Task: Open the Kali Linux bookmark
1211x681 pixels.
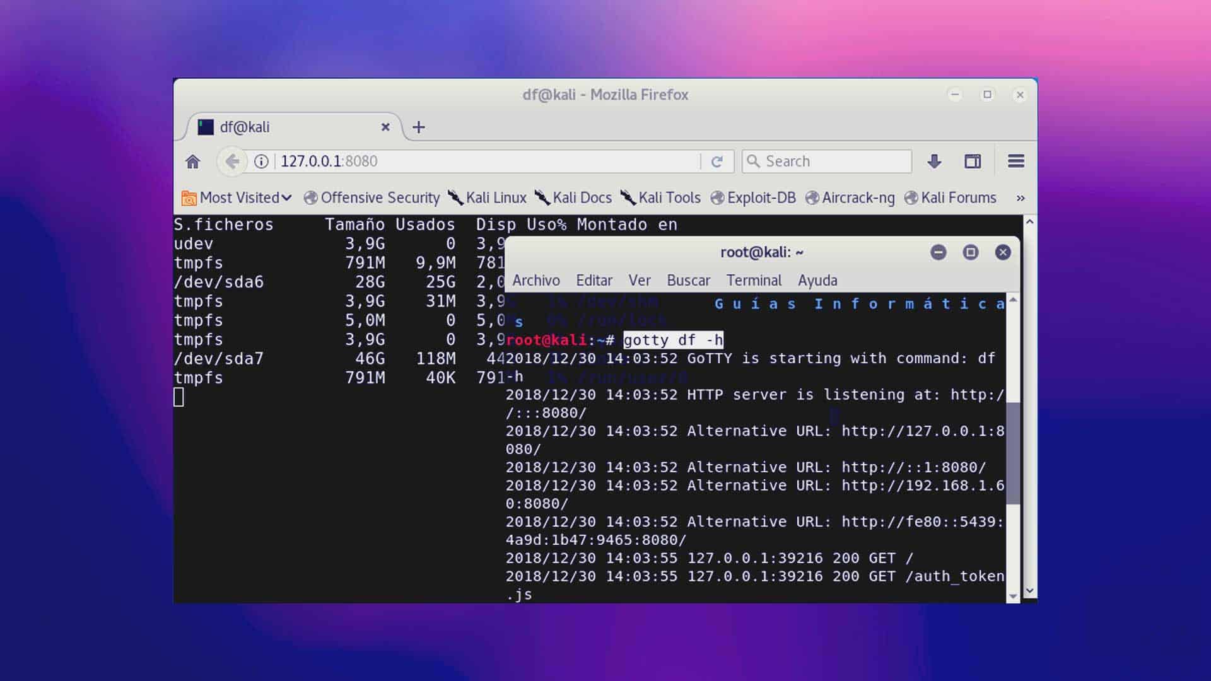Action: (494, 197)
